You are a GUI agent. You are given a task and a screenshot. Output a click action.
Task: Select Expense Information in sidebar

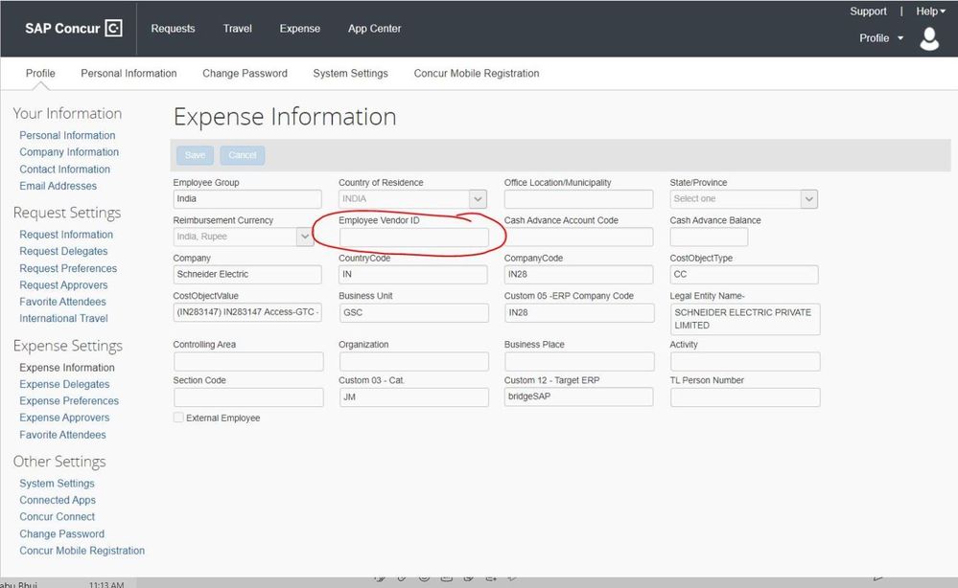coord(66,367)
